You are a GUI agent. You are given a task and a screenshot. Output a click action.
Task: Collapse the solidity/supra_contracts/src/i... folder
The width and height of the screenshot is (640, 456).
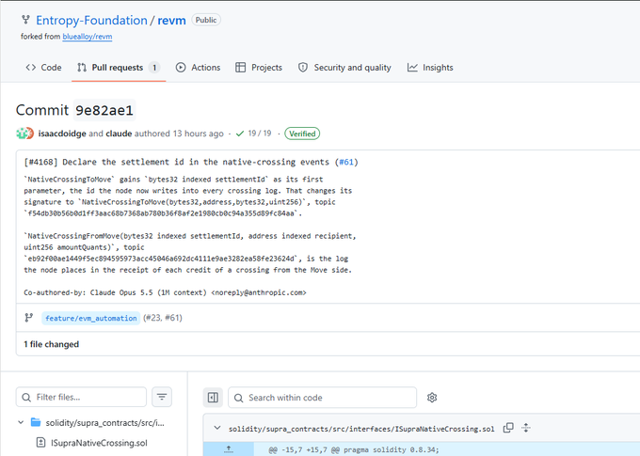pos(21,422)
